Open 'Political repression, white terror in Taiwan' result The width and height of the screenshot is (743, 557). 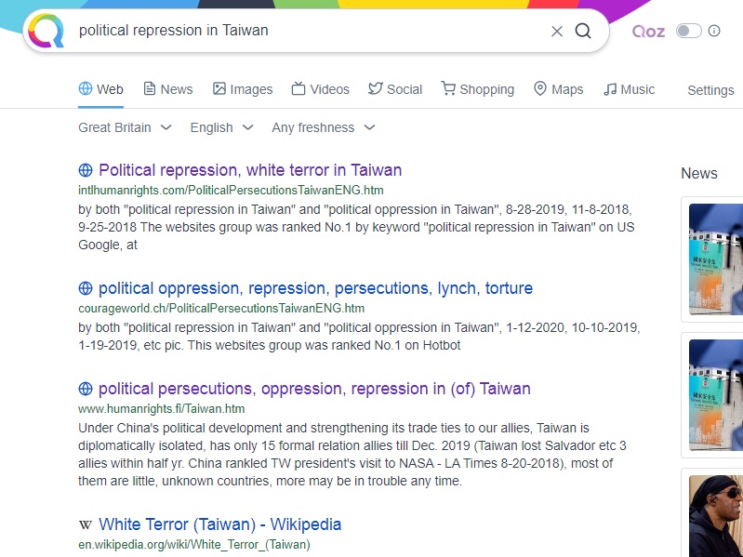250,170
